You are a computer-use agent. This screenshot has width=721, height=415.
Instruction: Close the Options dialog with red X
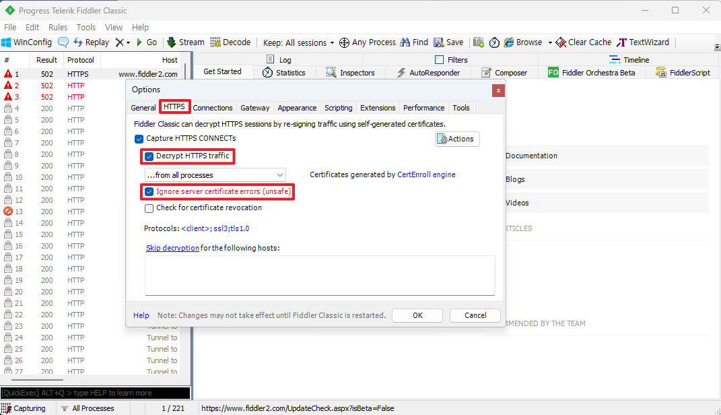[498, 91]
